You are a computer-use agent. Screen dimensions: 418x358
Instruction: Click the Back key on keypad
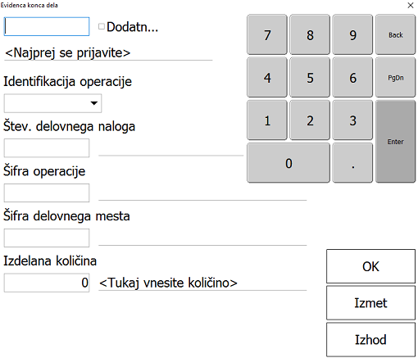[x=395, y=34]
